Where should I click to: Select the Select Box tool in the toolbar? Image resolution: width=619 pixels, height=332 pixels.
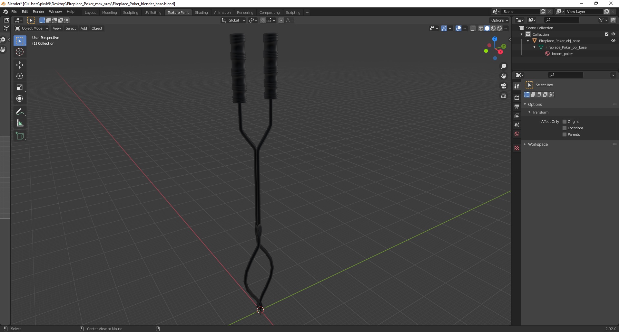(20, 41)
